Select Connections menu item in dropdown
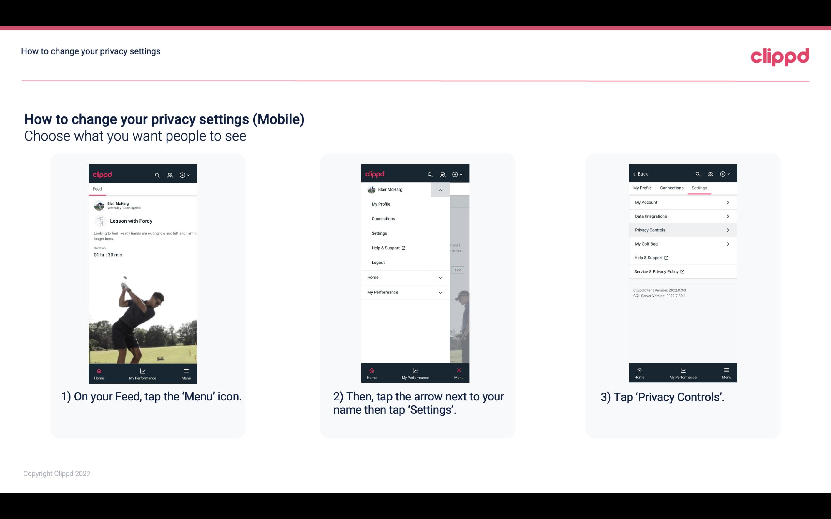831x519 pixels. click(x=383, y=218)
